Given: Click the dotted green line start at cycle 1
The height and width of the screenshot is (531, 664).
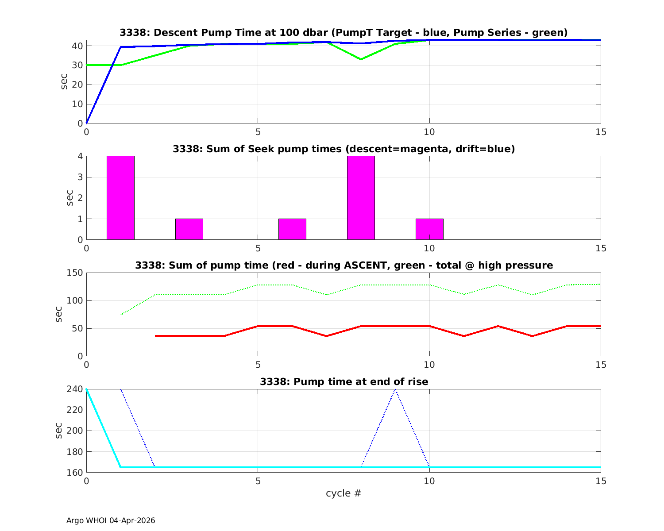Looking at the screenshot, I should coord(121,315).
